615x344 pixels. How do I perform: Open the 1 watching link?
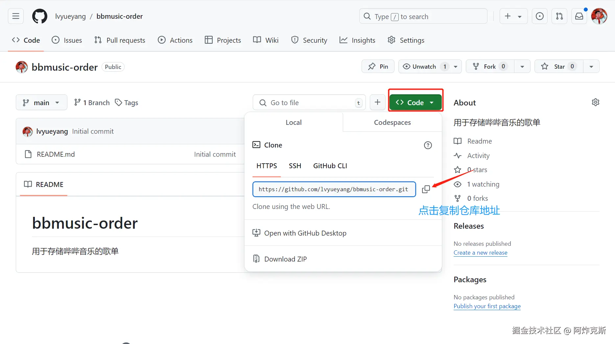(x=477, y=184)
